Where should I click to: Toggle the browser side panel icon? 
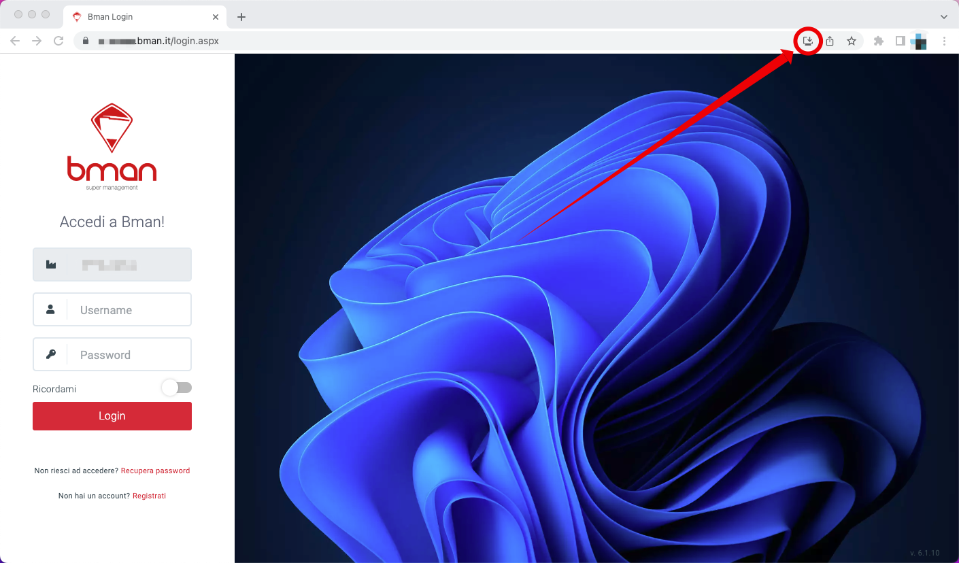coord(900,41)
